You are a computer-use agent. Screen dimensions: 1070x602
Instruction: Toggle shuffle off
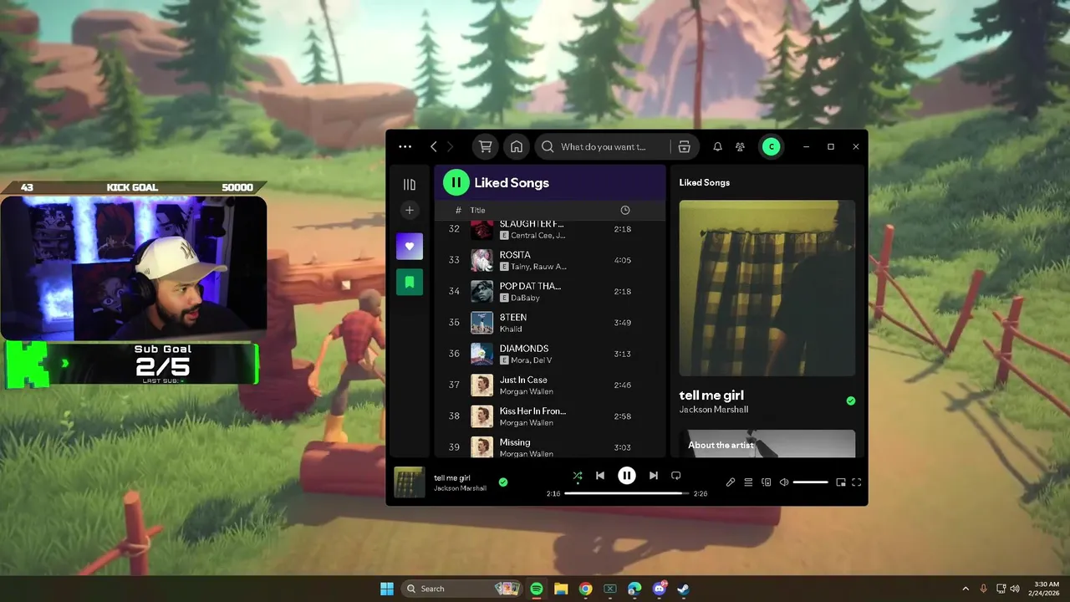577,476
